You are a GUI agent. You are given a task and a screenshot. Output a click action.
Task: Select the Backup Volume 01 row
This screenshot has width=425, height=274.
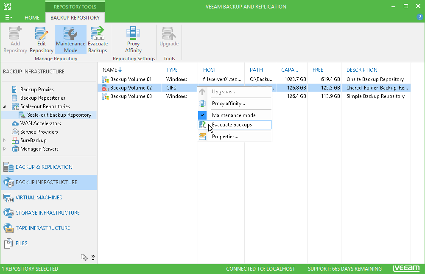[254, 79]
